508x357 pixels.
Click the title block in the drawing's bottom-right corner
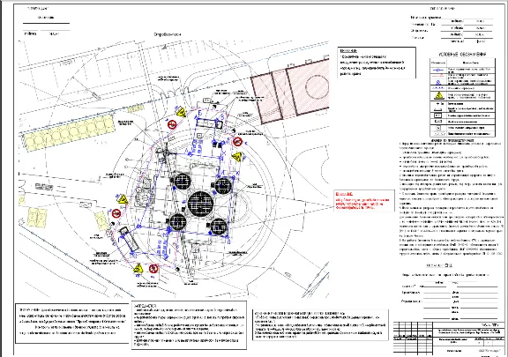[x=449, y=338]
